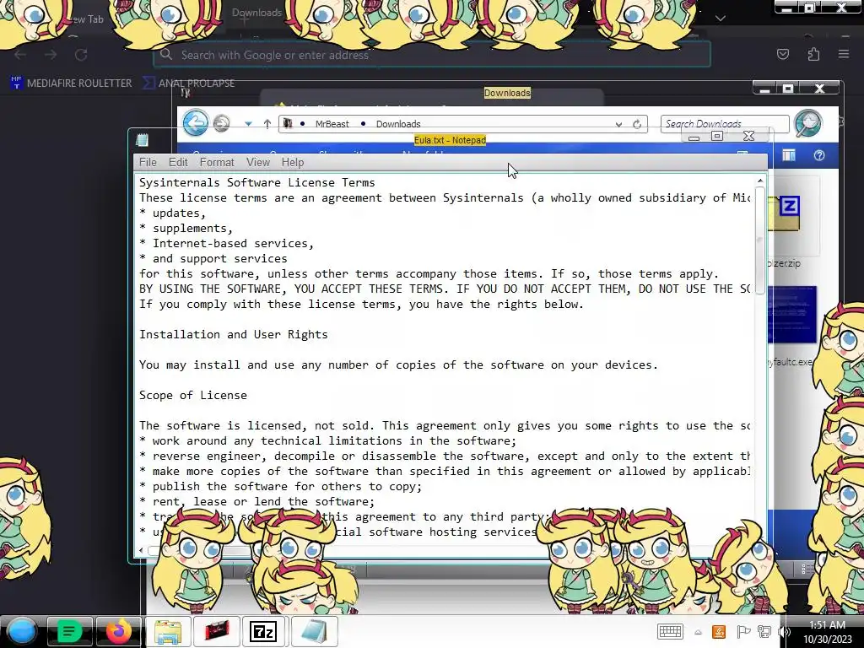Viewport: 864px width, 648px height.
Task: Switch to the Downloads tab in Firefox
Action: coord(256,12)
